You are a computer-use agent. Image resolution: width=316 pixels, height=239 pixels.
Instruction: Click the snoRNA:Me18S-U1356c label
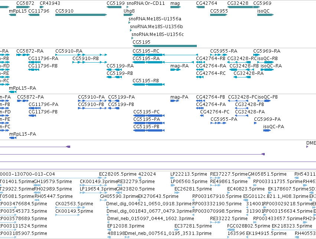point(157,34)
